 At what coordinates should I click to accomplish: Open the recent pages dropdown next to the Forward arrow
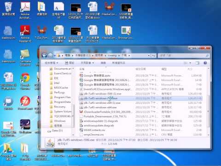pyautogui.click(x=55, y=55)
